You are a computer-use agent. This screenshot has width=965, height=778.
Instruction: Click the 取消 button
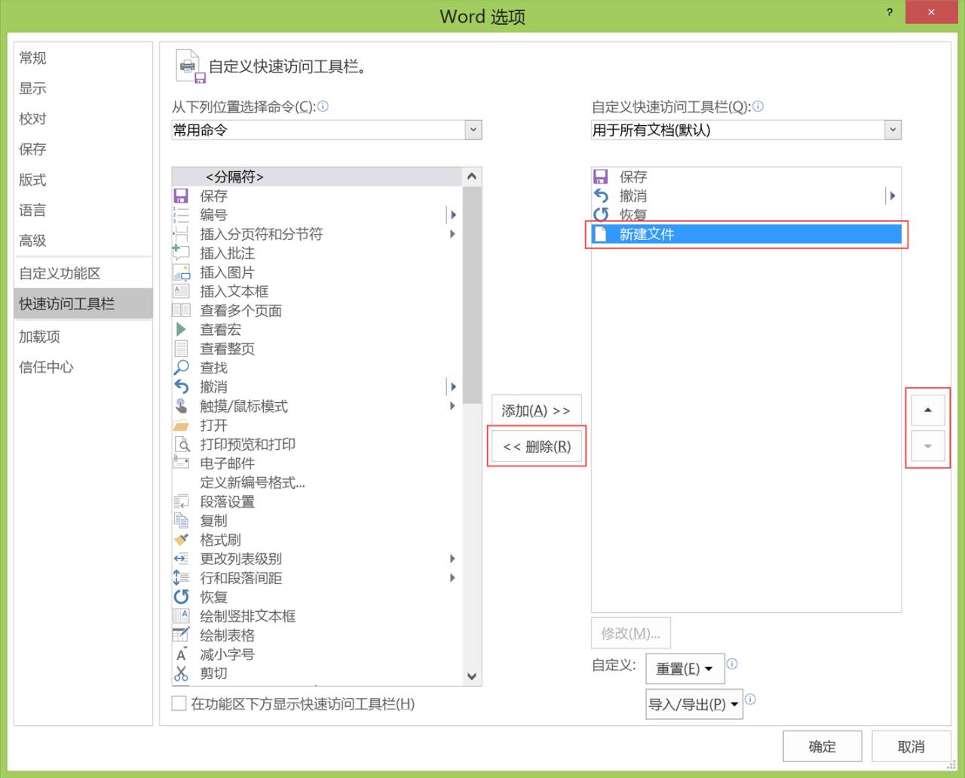(x=911, y=746)
